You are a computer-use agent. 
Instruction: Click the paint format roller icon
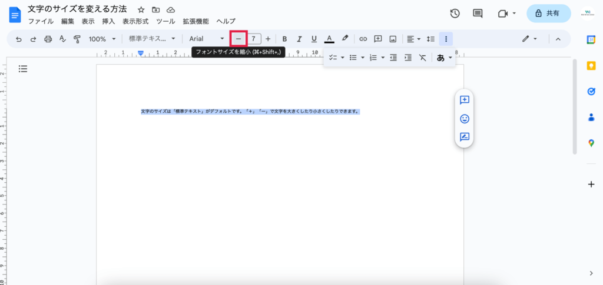click(77, 39)
